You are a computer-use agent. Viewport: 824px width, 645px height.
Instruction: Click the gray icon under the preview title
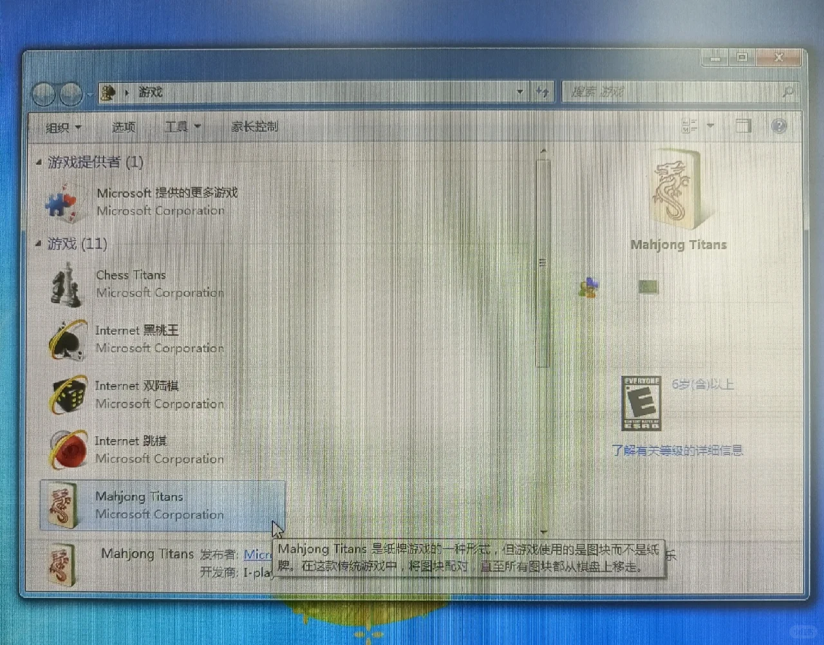point(648,286)
